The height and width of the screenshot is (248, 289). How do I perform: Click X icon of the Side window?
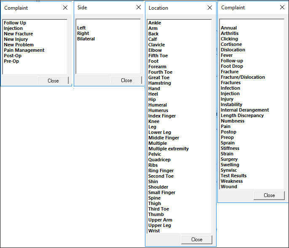click(139, 7)
